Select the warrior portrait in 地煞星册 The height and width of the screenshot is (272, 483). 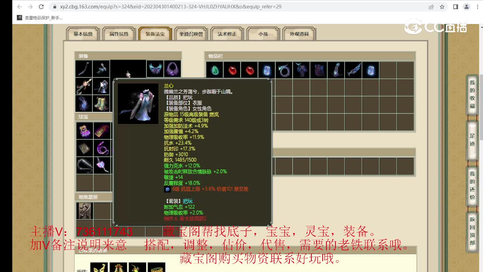(x=85, y=211)
